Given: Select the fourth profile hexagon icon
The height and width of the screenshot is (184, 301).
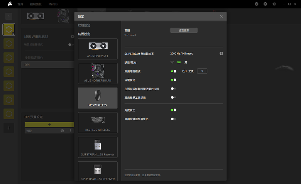Looking at the screenshot, I should 8,72.
